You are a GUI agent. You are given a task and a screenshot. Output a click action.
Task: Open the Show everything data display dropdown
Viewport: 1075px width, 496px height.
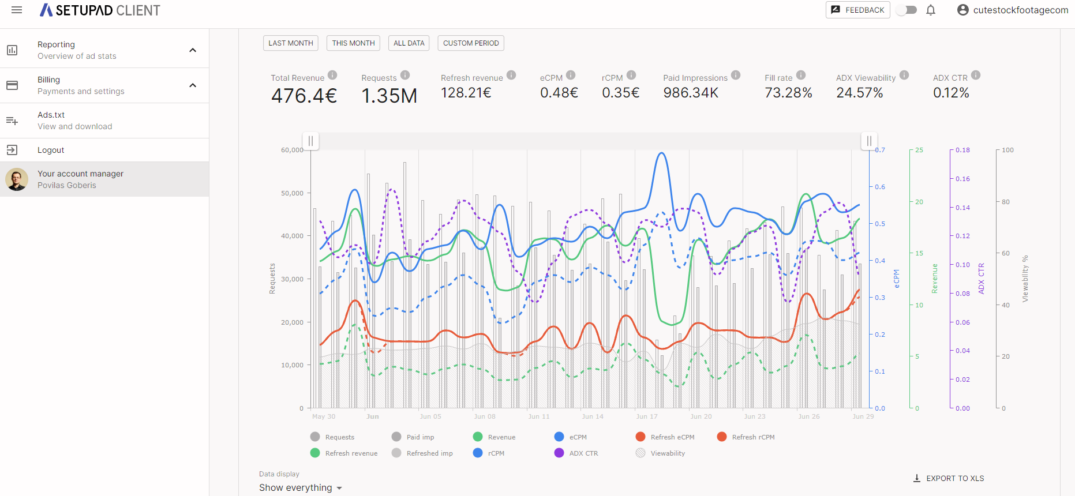coord(301,488)
